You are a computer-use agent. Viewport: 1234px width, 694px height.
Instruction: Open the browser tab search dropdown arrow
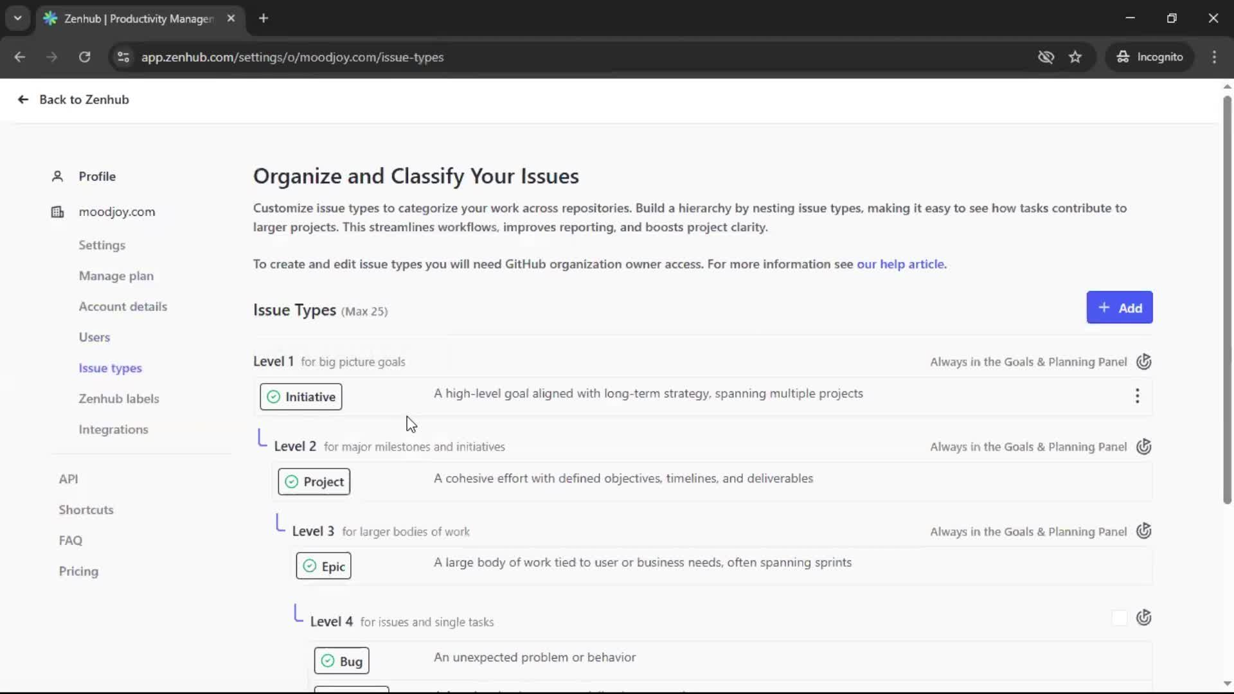(18, 18)
